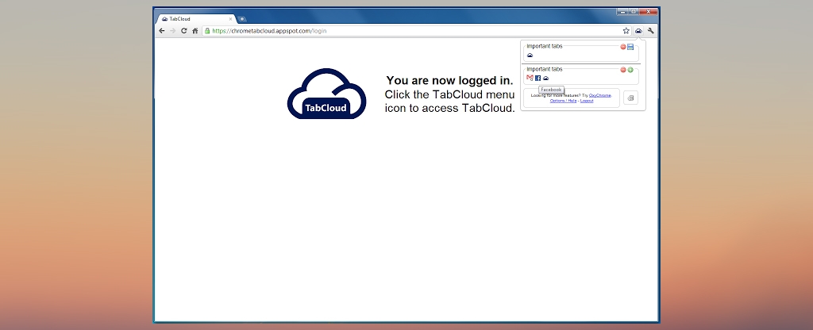
Task: Open a new tab
Action: (241, 19)
